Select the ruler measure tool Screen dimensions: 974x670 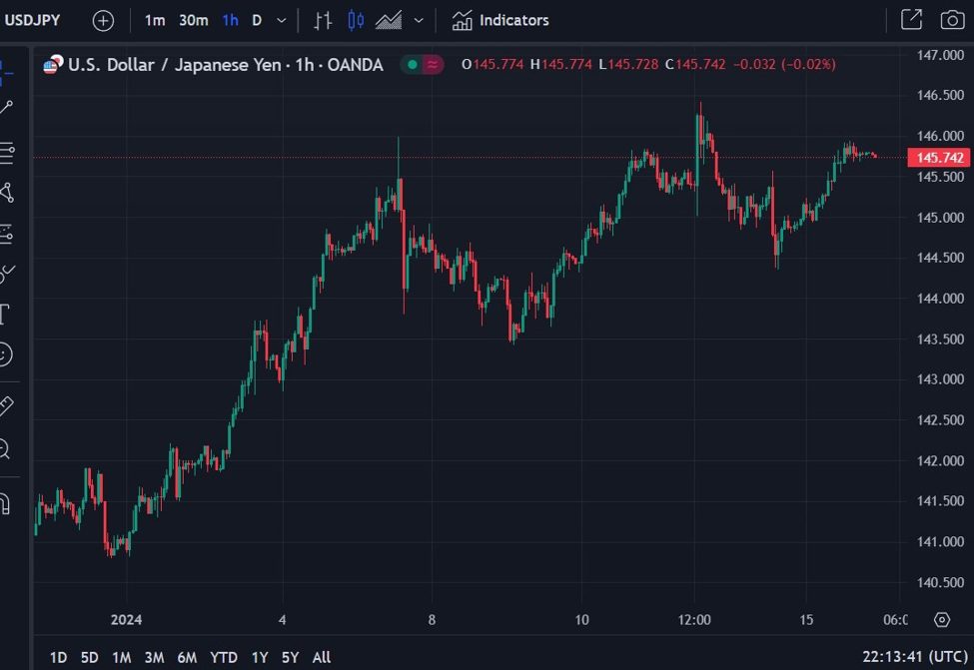(x=5, y=406)
